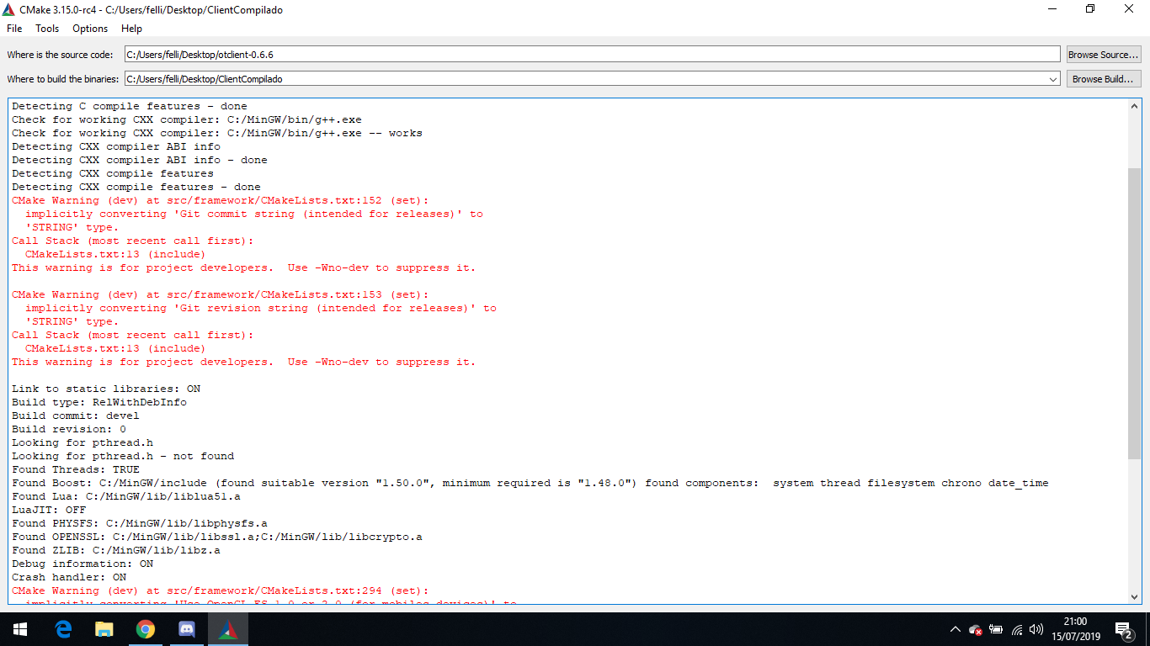Click the vertical scrollbar thumb in output log

(x=1135, y=311)
